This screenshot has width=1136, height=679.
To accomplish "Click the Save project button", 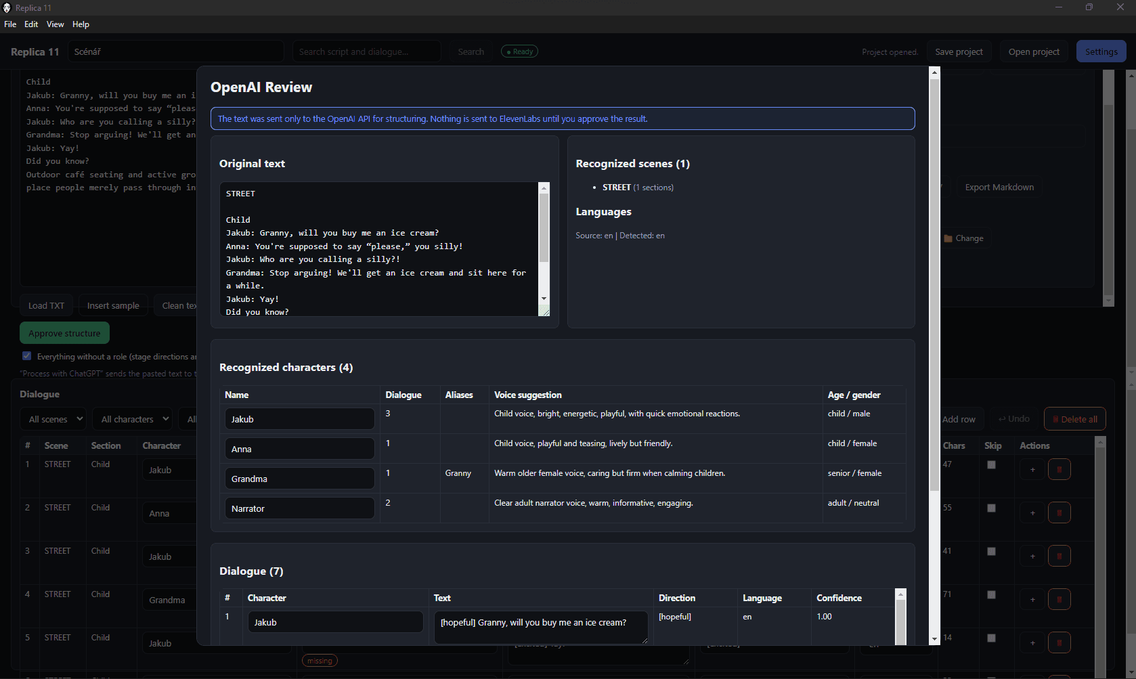I will [x=959, y=51].
